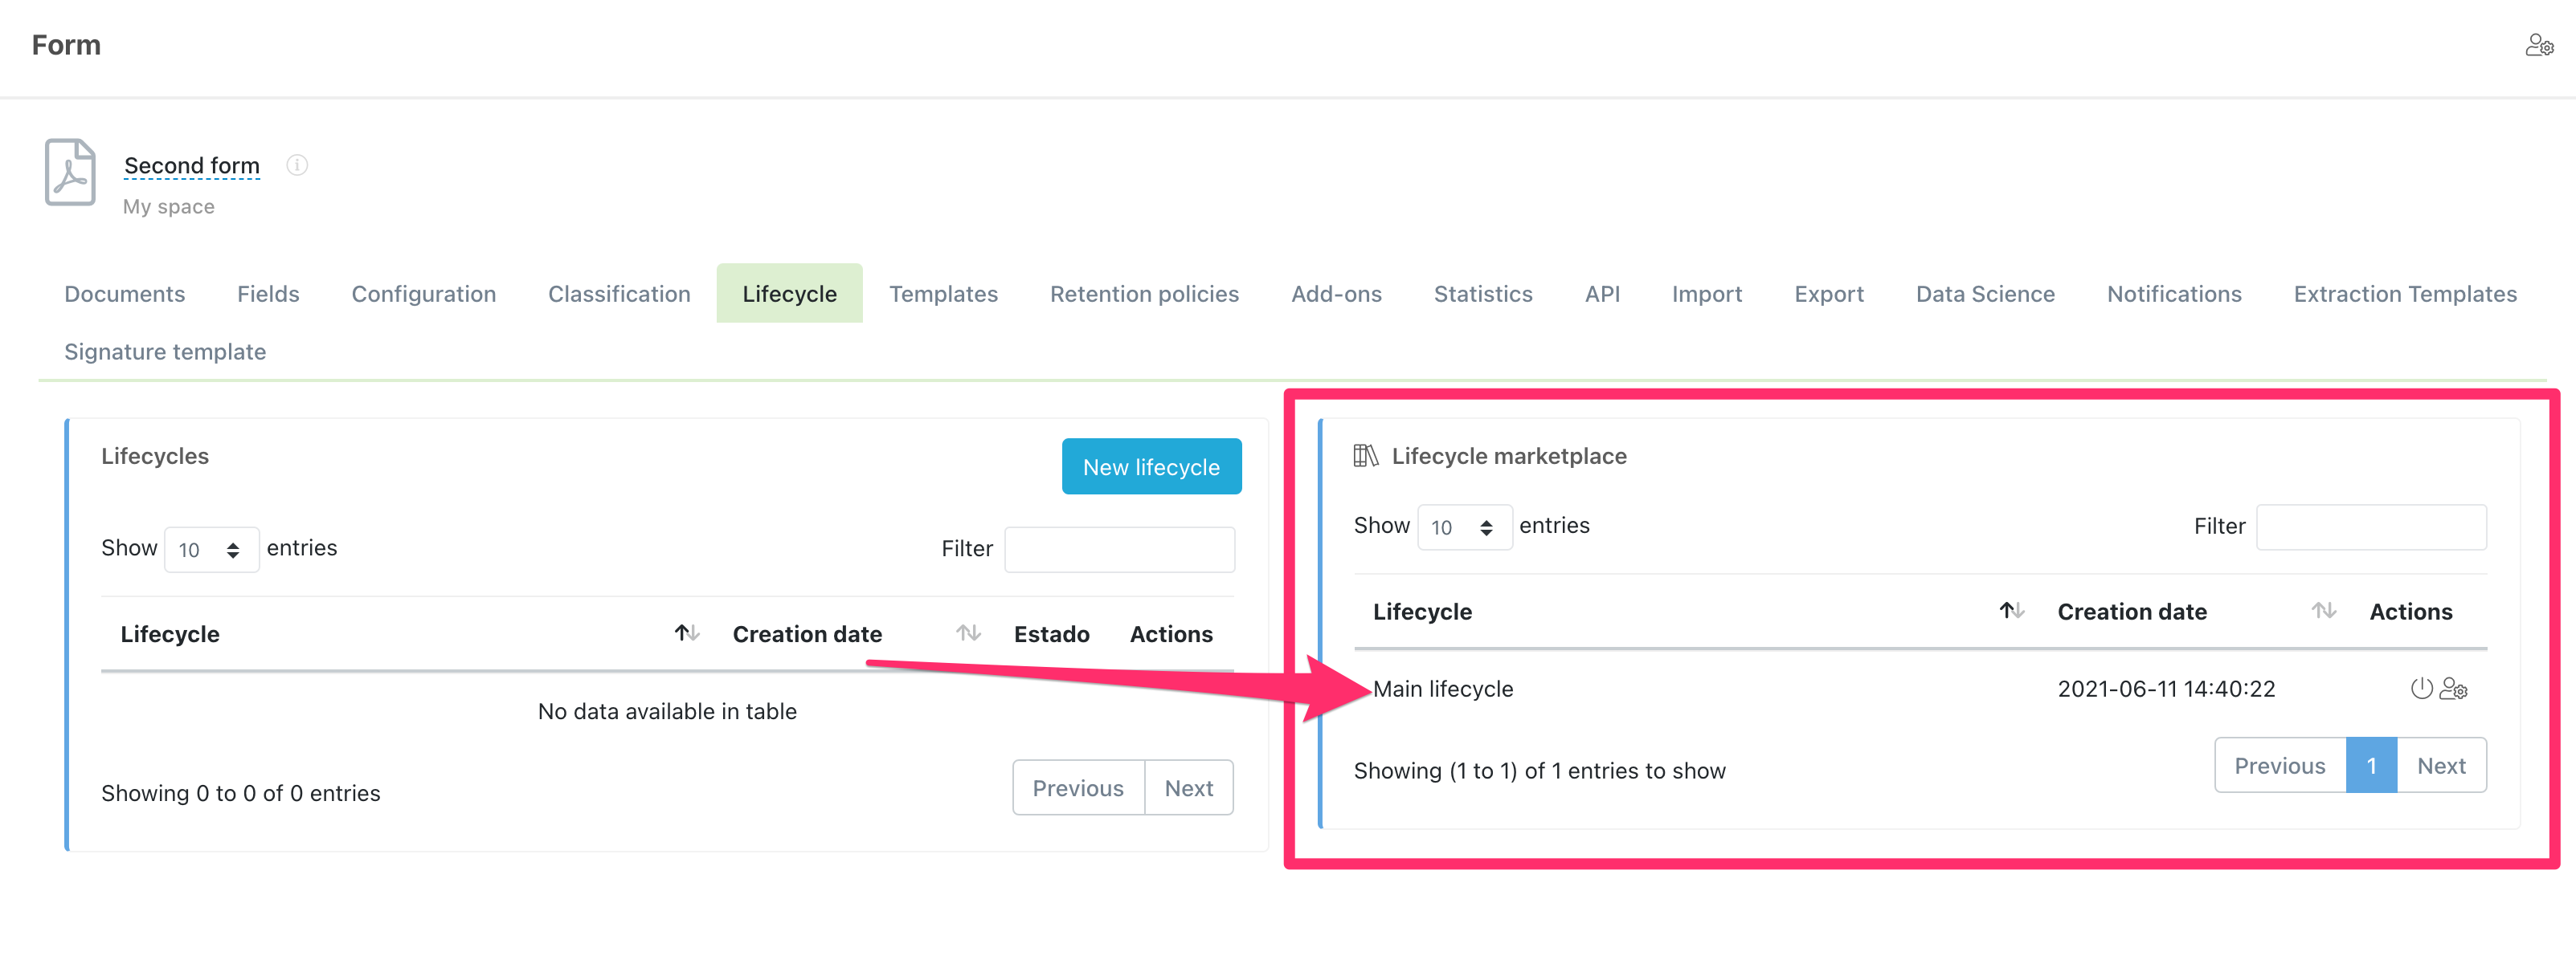Sort marketplace table by Creation date arrow
The image size is (2576, 976).
coord(2324,610)
